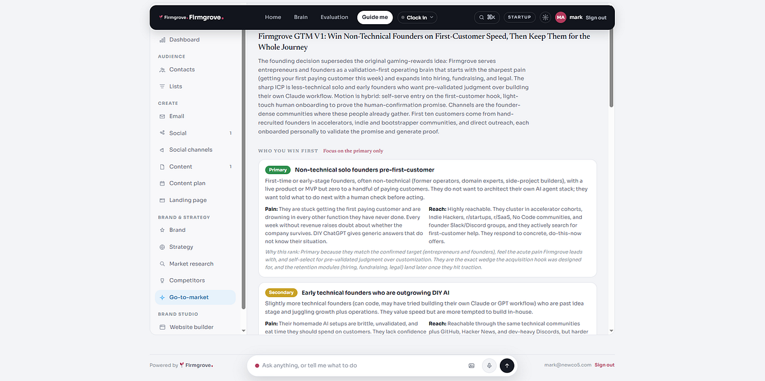The height and width of the screenshot is (381, 765).
Task: Click the BRAND & STRATEGY section label
Action: point(184,217)
